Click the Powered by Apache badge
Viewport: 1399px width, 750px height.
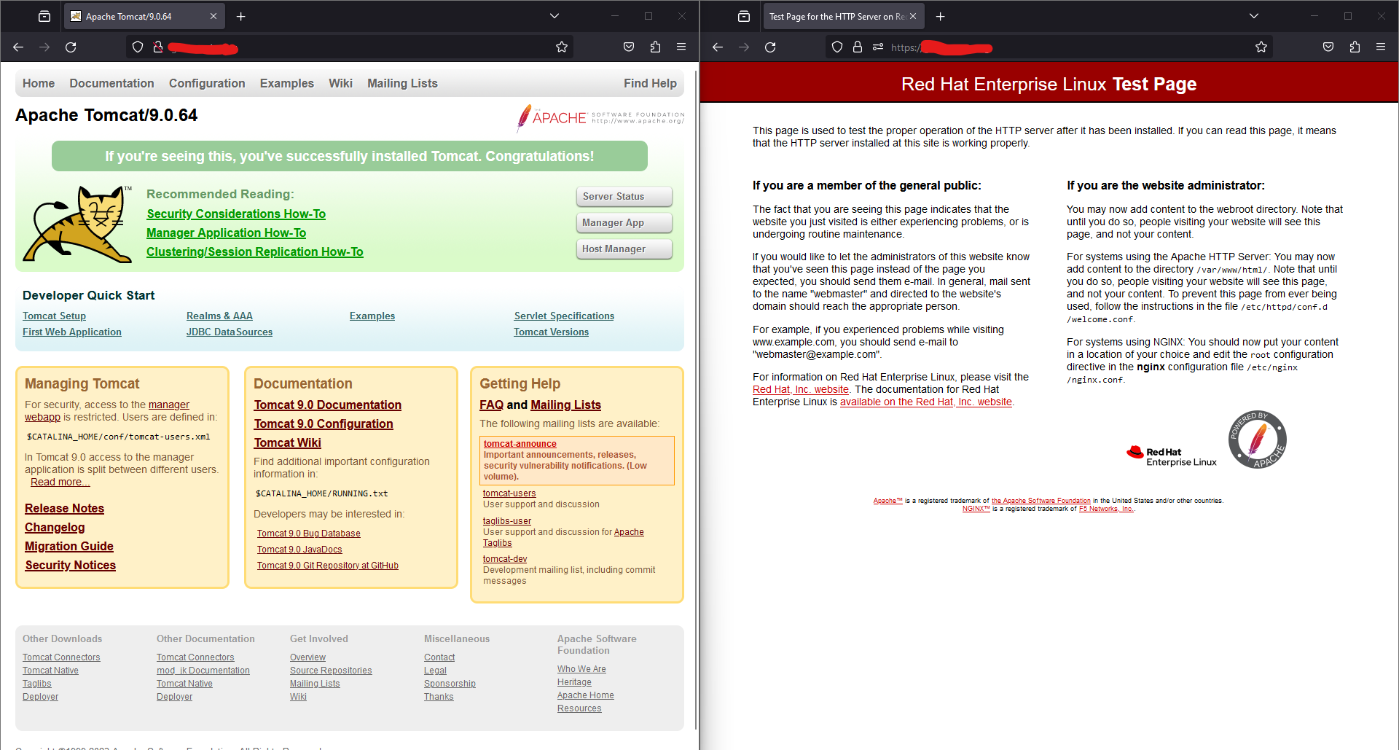click(x=1257, y=439)
